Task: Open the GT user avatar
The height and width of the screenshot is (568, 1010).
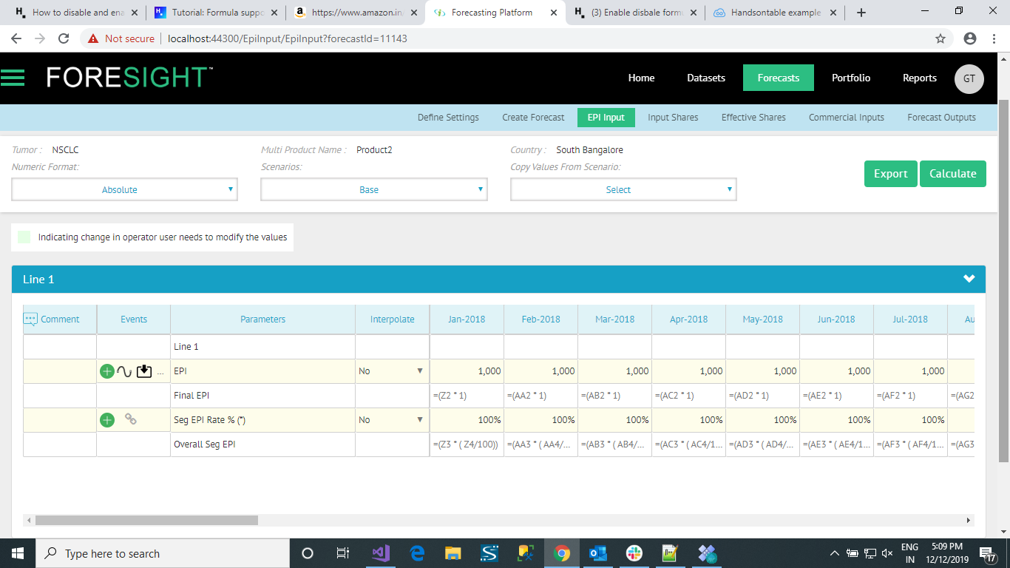Action: pyautogui.click(x=969, y=78)
